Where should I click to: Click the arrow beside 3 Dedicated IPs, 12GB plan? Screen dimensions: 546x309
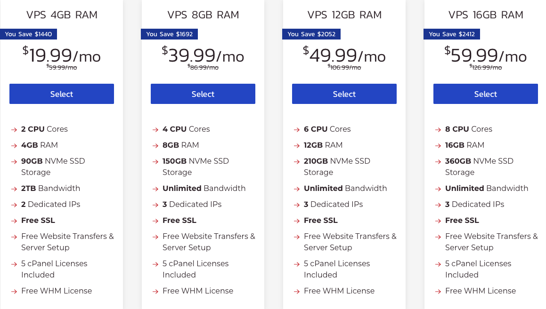(x=296, y=204)
